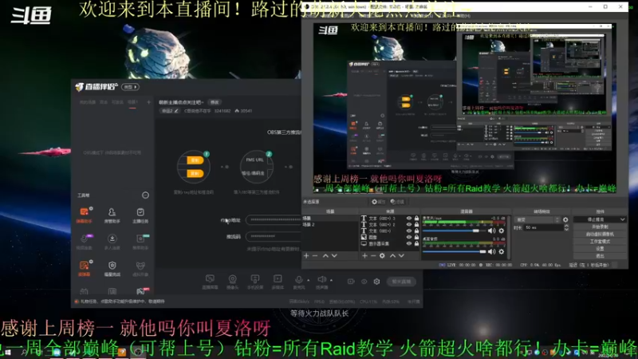Adjust the 50 ms duration stepper arrows

coord(566,227)
